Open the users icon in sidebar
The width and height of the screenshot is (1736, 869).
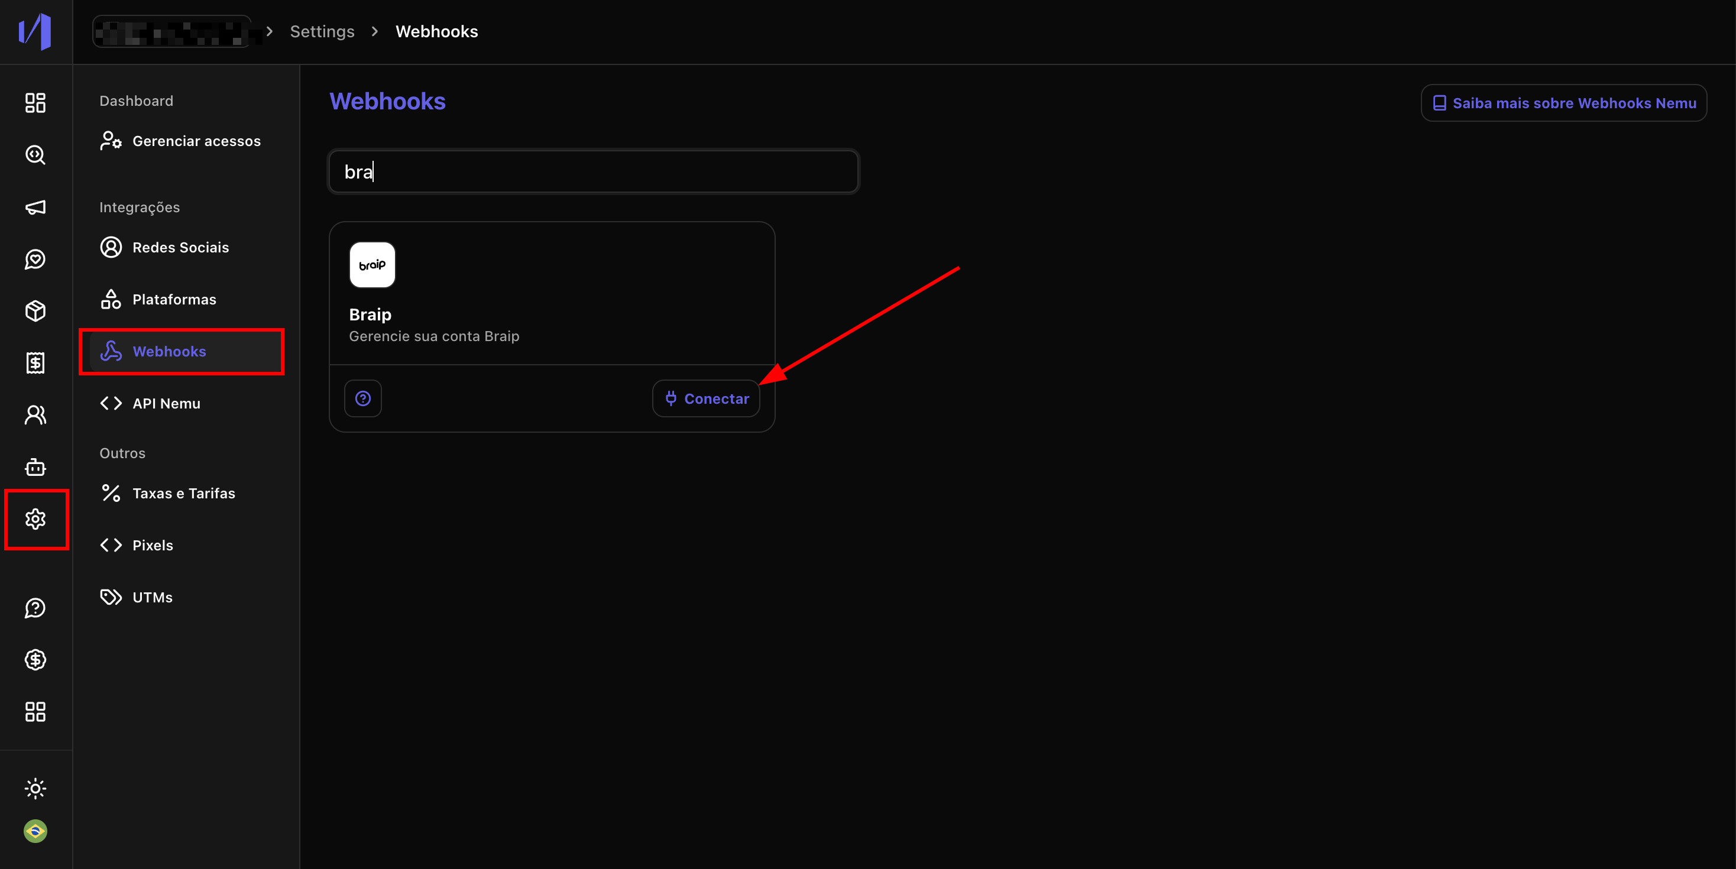pos(35,415)
